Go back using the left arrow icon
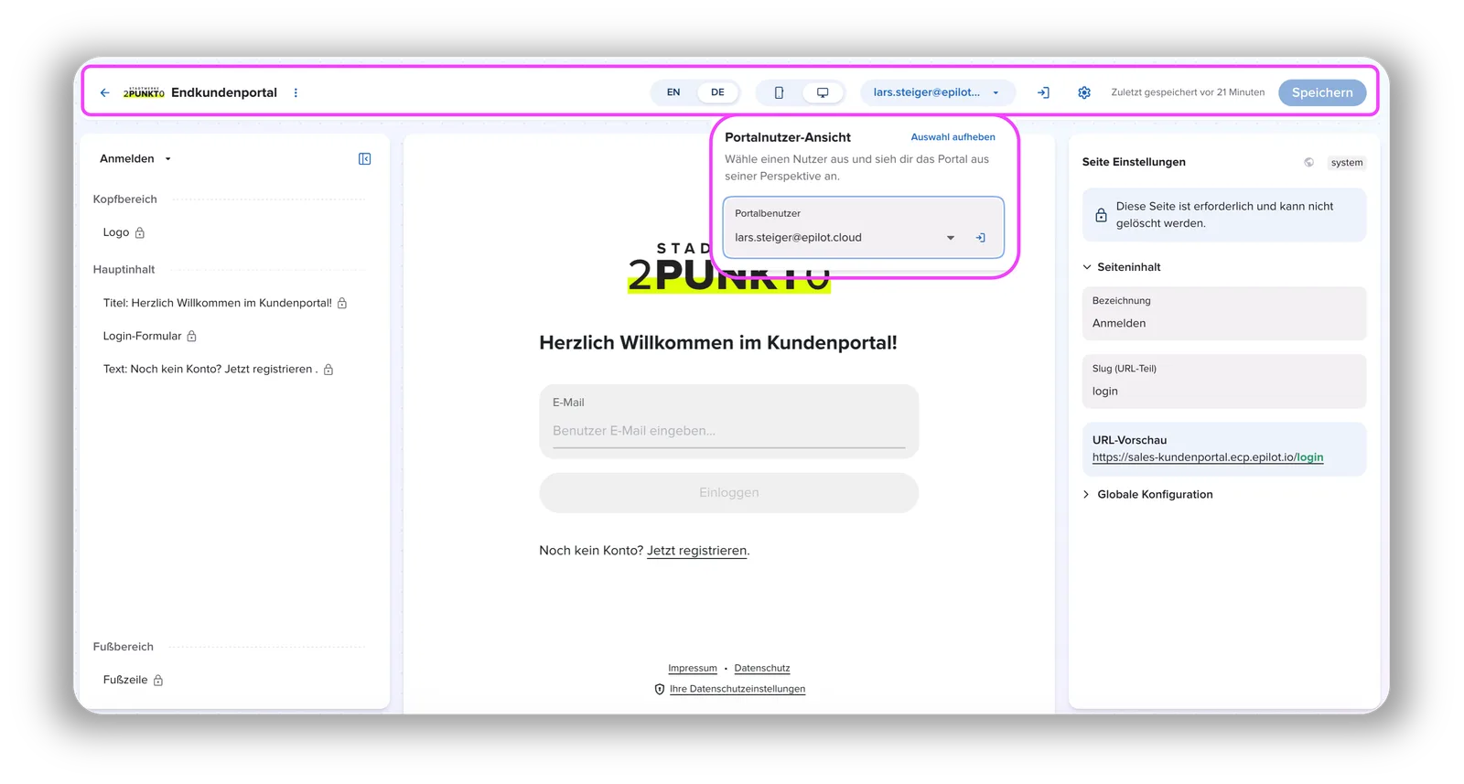 tap(104, 92)
